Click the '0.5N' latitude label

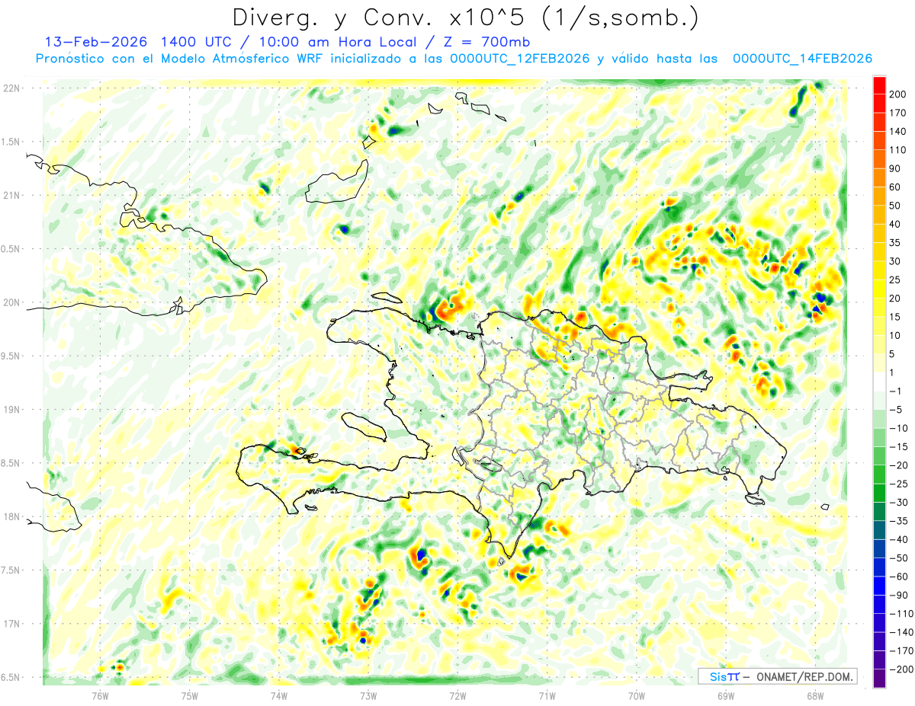[x=11, y=249]
